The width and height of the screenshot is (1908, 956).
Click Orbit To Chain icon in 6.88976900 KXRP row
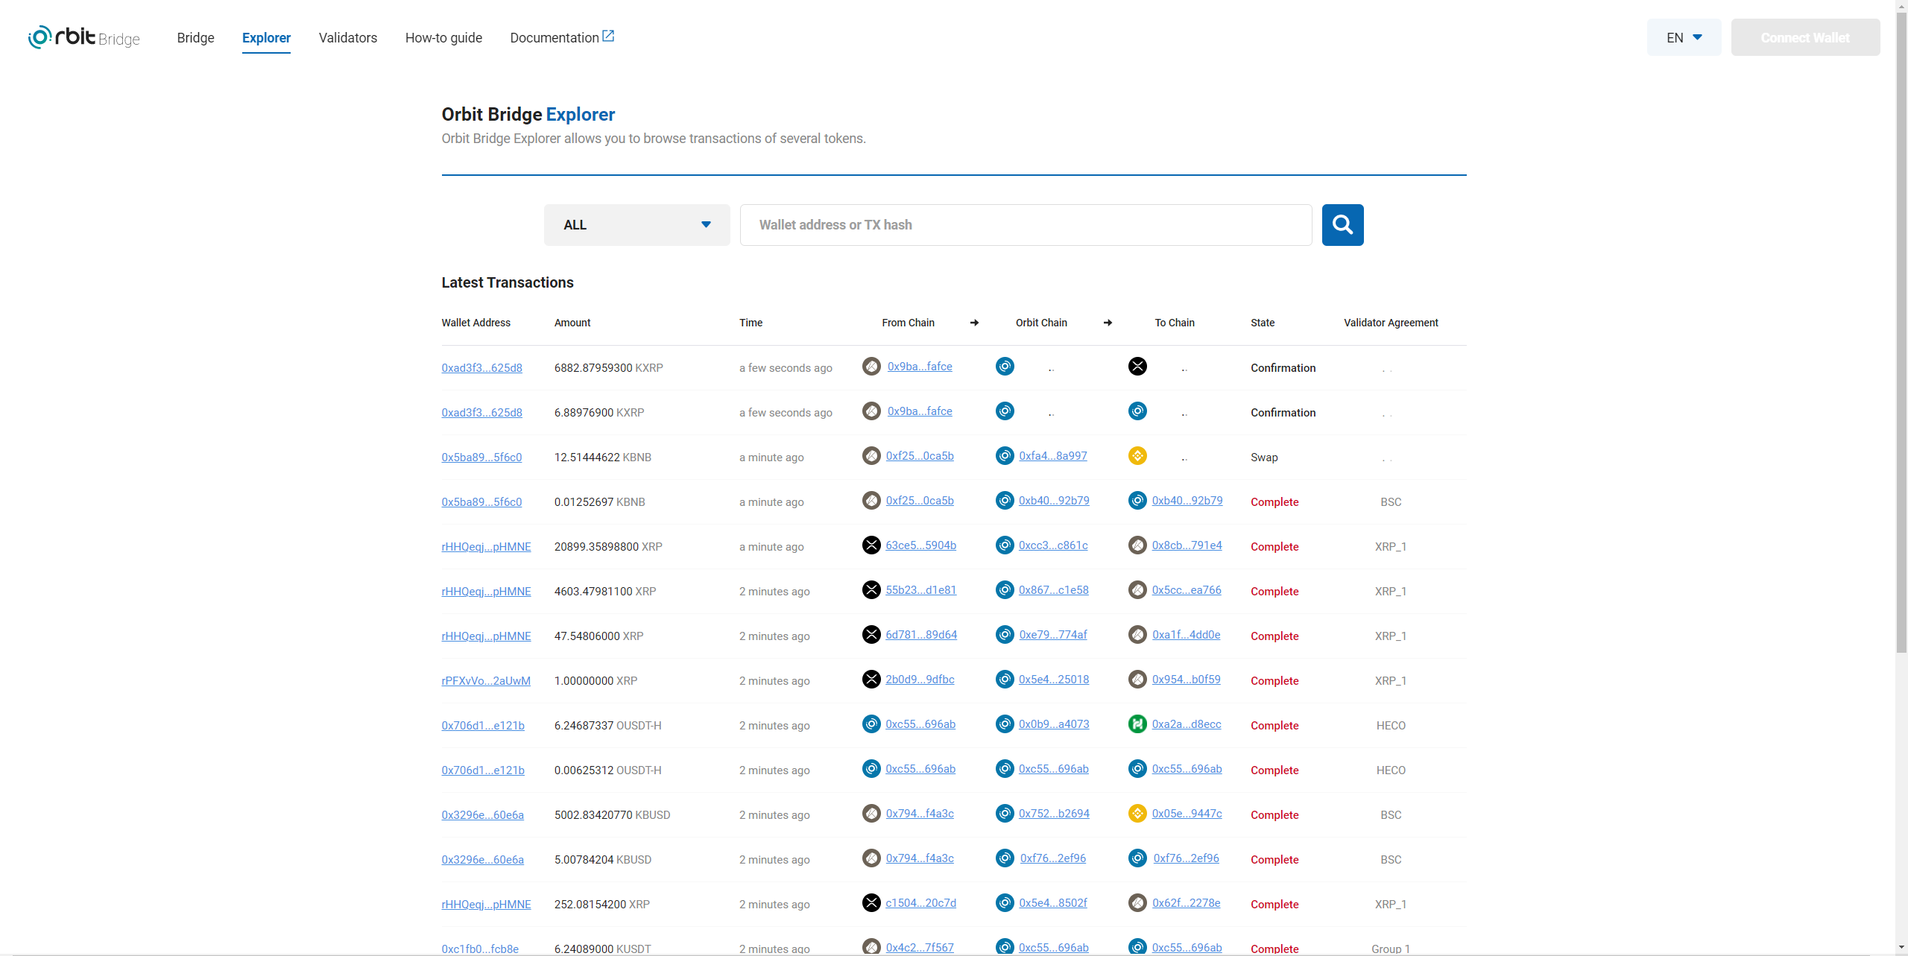coord(1137,411)
